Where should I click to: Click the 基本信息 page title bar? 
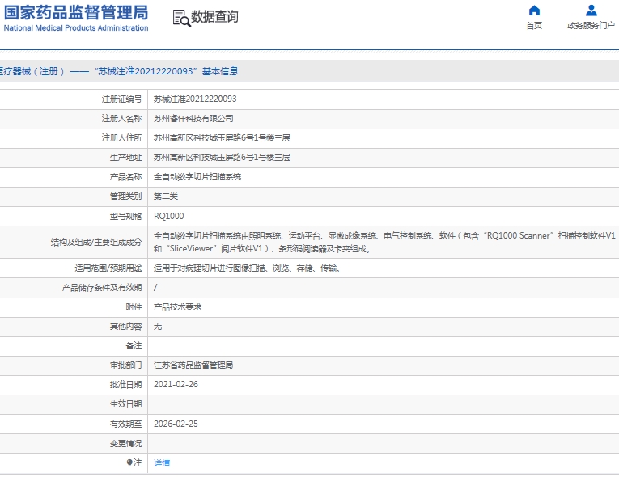pos(309,71)
